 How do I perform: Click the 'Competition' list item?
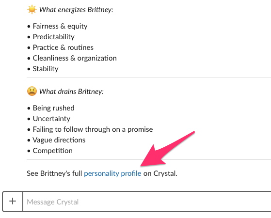(52, 151)
